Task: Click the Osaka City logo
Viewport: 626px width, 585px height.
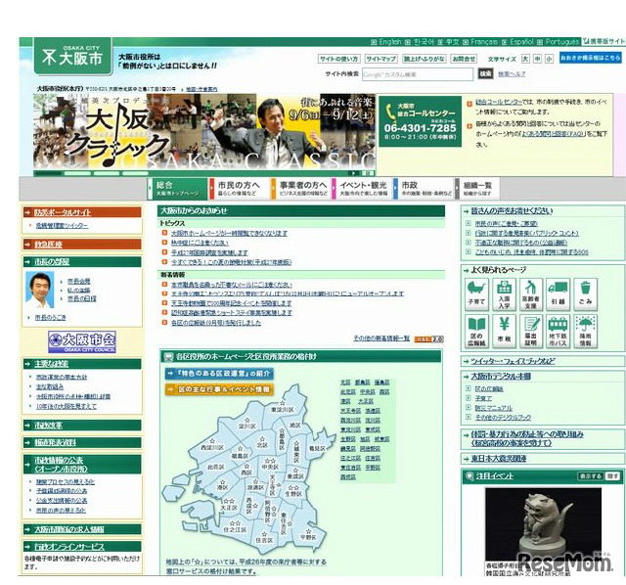Action: pyautogui.click(x=72, y=57)
